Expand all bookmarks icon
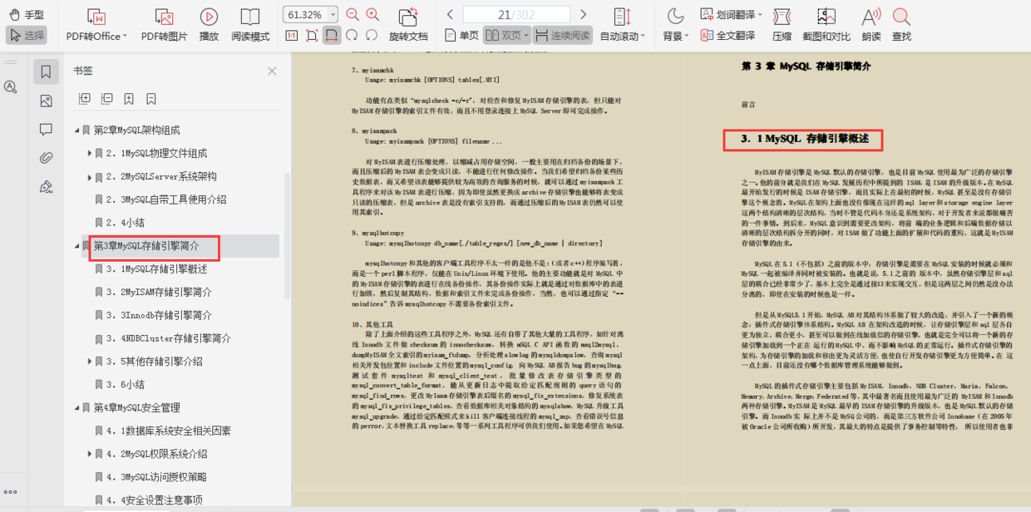Screen dimensions: 1031x512 pyautogui.click(x=85, y=98)
